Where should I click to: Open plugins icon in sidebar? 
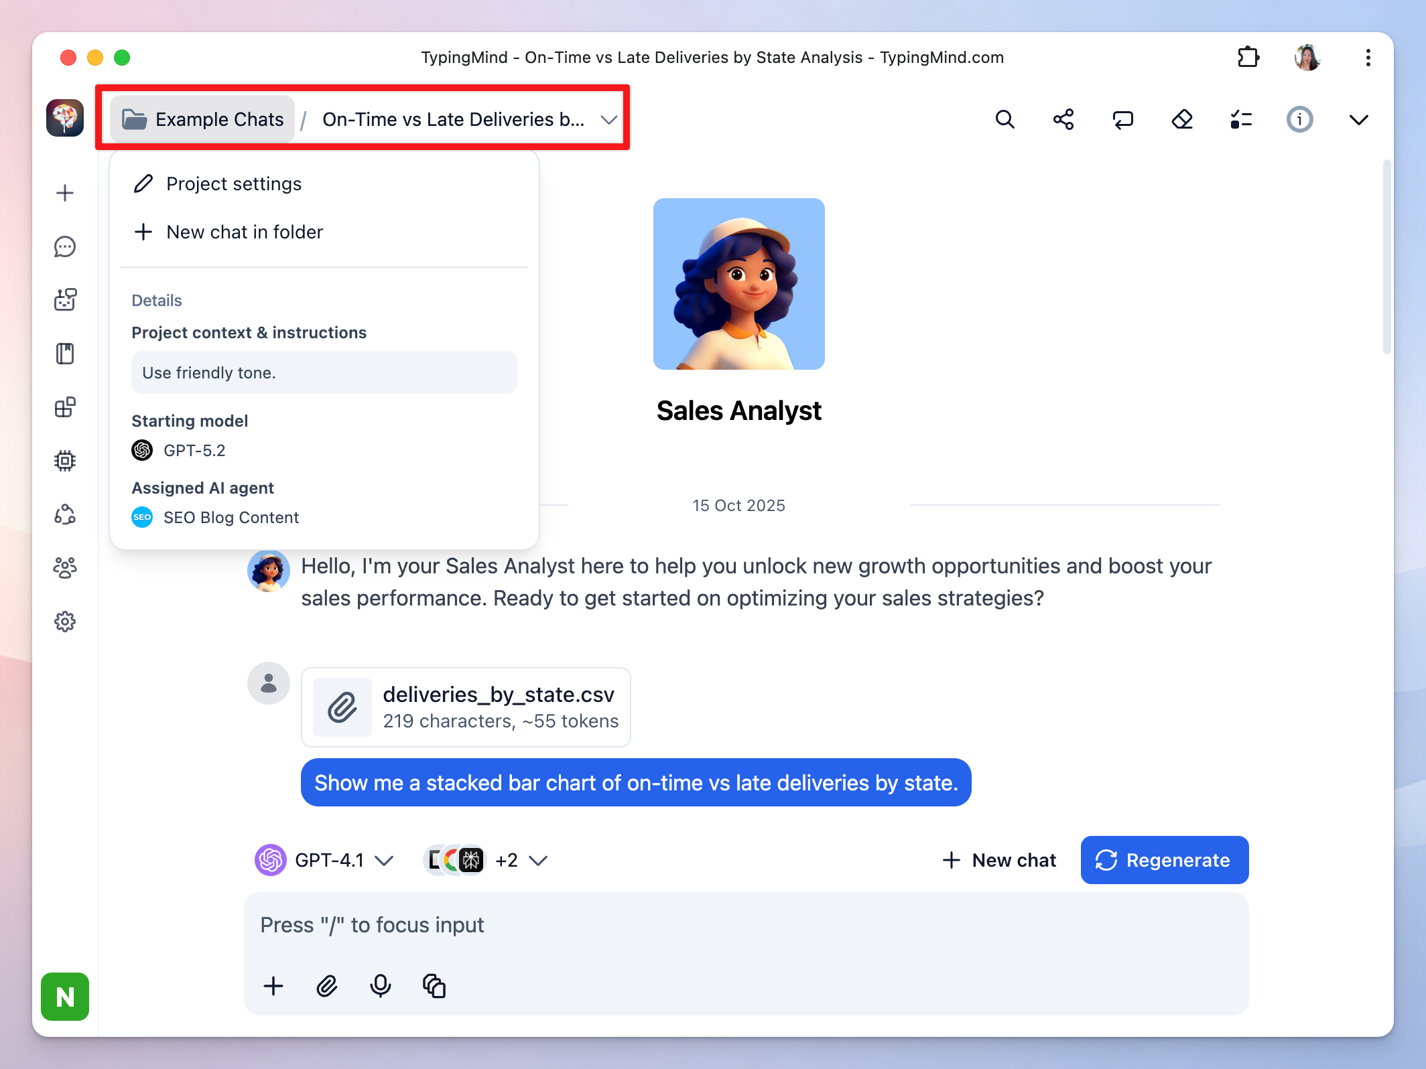coord(65,407)
